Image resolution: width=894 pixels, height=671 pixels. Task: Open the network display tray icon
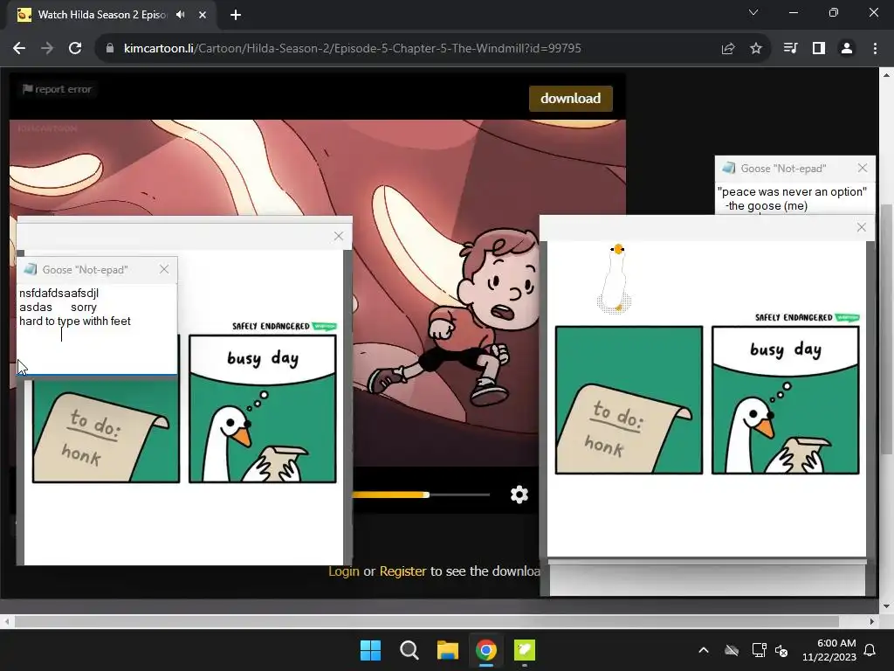[759, 650]
